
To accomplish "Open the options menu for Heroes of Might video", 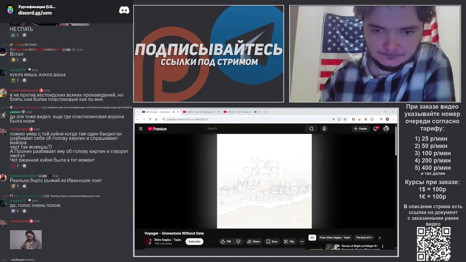I will 383,246.
